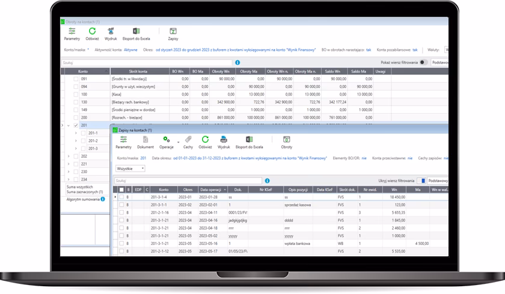Click Wydruk printer icon in the Zapisy window
Screen dimensions: 505x294
(224, 142)
